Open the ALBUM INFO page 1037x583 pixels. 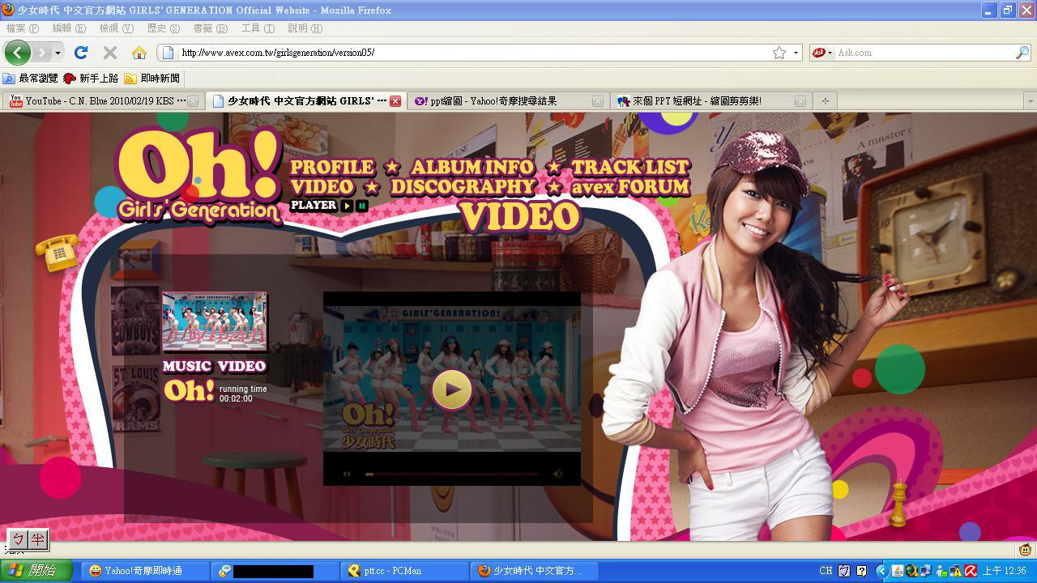click(472, 168)
